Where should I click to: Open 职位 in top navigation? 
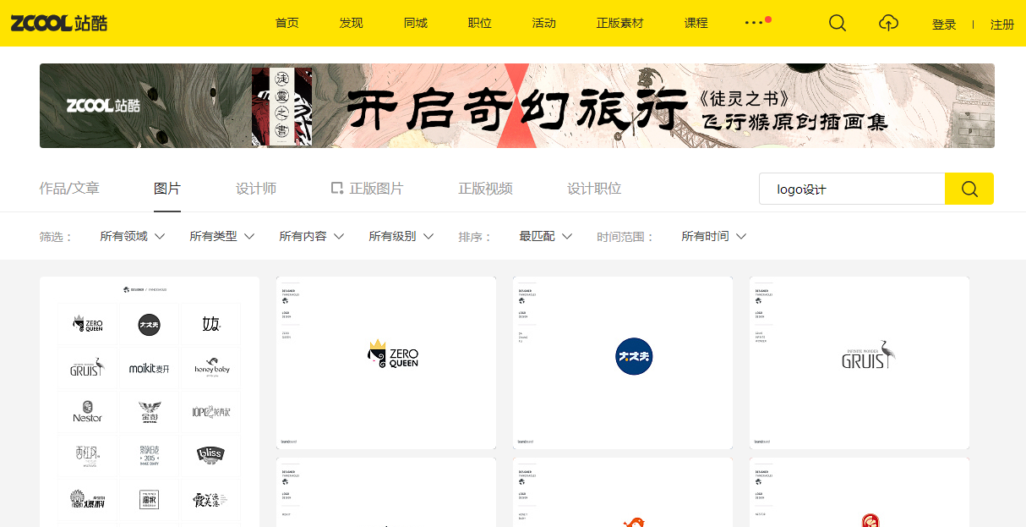pyautogui.click(x=480, y=23)
